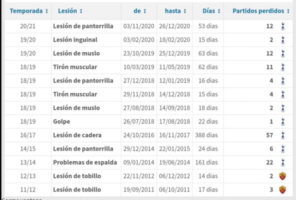Select the Problemas de espalda row
The height and width of the screenshot is (200, 296).
coord(148,162)
